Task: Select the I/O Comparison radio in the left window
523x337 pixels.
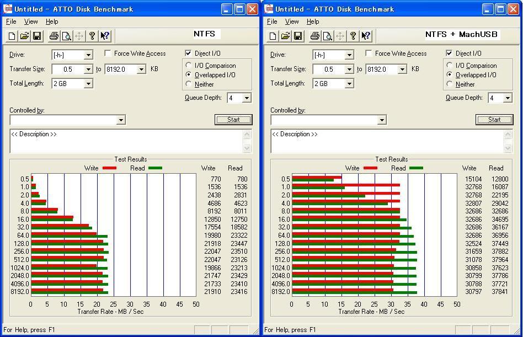Action: (189, 66)
